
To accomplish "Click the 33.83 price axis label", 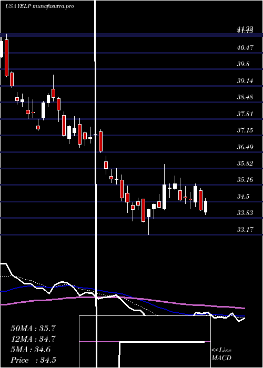I will (x=245, y=213).
